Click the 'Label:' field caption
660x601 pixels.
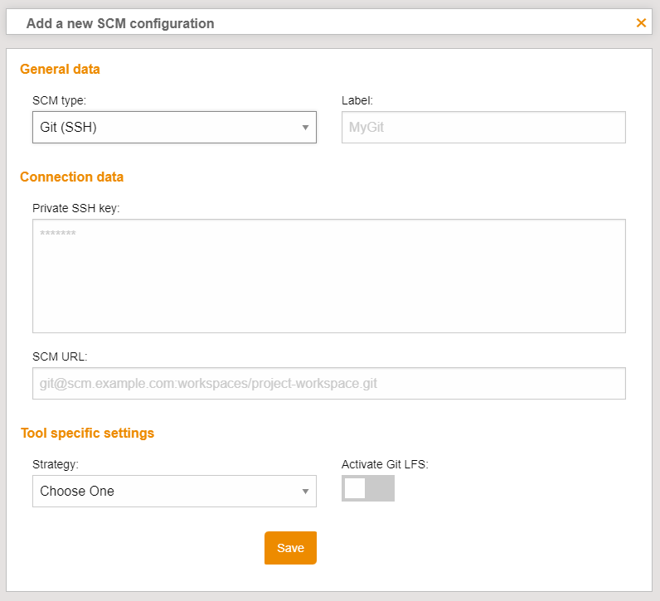tap(357, 100)
